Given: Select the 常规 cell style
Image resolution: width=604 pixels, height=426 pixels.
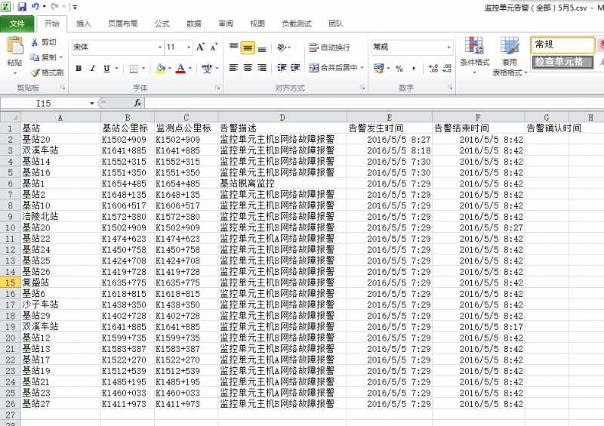Looking at the screenshot, I should pos(562,45).
